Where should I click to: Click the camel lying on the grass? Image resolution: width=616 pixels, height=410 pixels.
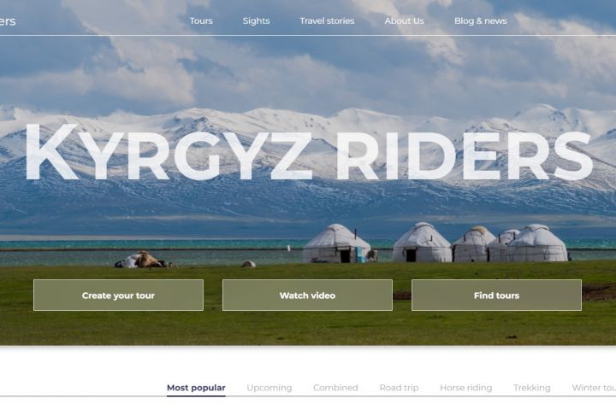(x=148, y=260)
